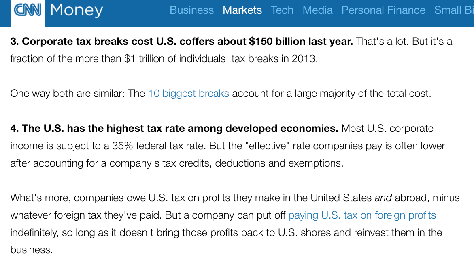The image size is (474, 265).
Task: Open the partially visible Small Business item
Action: pos(453,10)
